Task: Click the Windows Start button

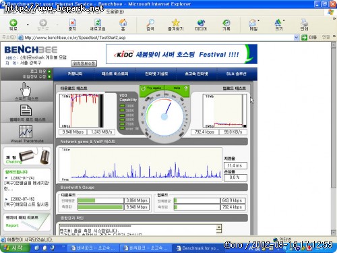Action: [15, 248]
